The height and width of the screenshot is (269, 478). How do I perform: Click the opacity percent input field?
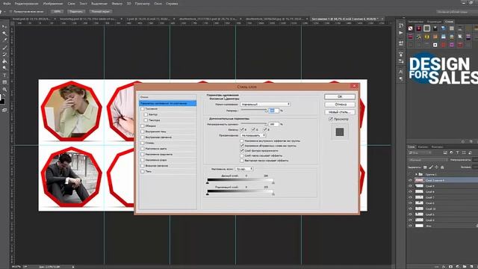tap(273, 111)
